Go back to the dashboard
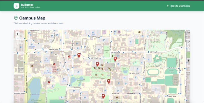 (x=179, y=6)
